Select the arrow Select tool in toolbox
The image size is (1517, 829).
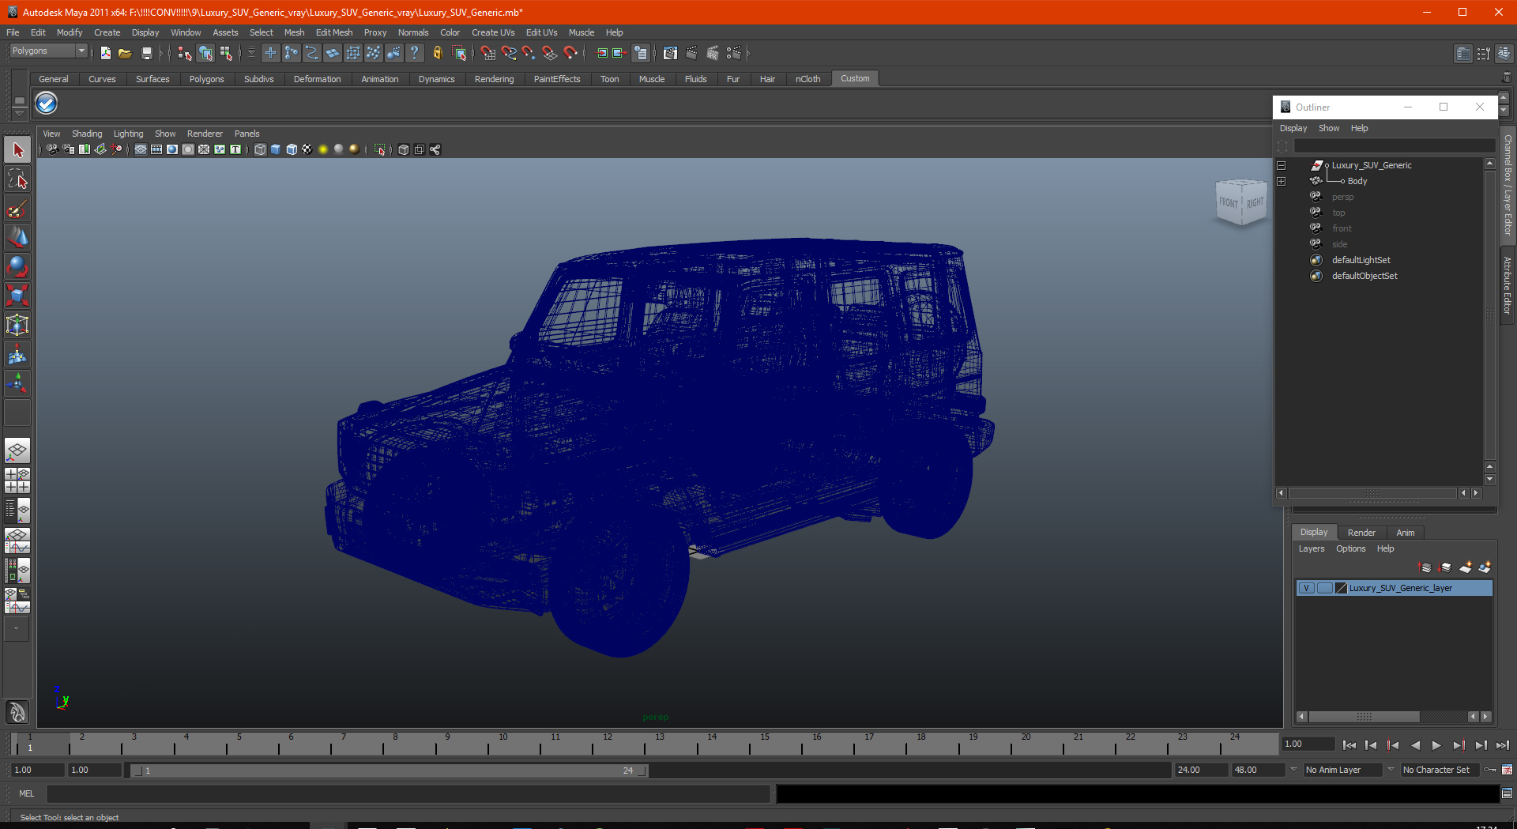[x=17, y=149]
